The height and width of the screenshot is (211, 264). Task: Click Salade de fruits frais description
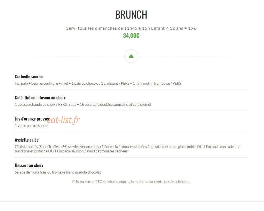(58, 172)
